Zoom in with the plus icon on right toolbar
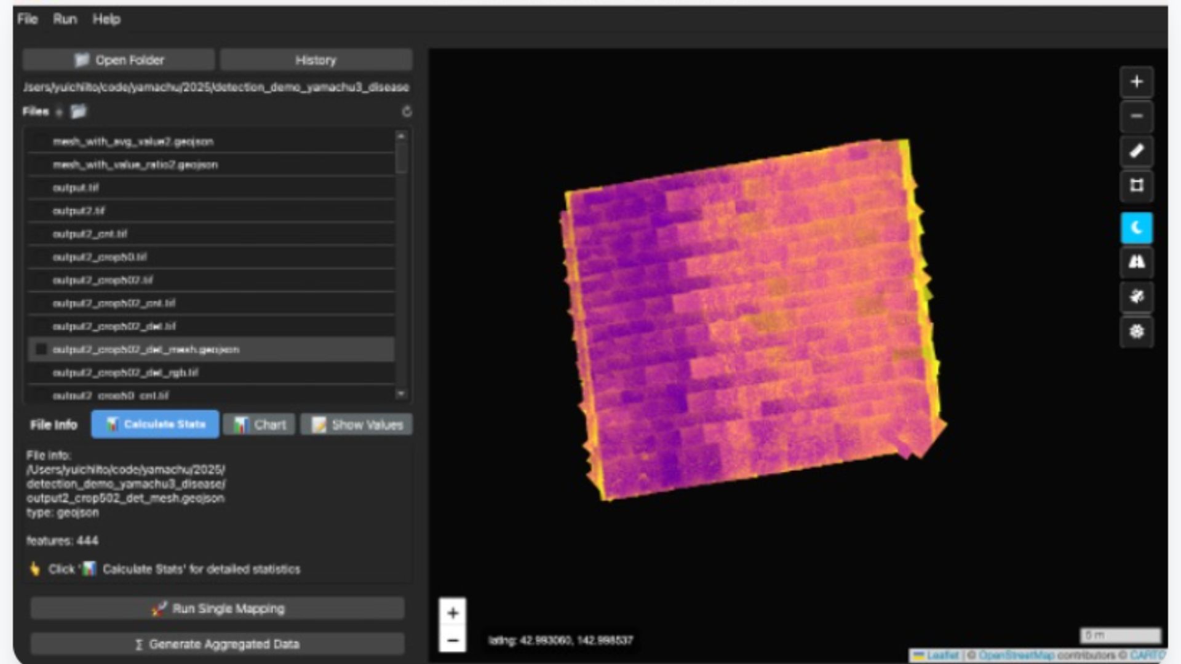 tap(1137, 82)
